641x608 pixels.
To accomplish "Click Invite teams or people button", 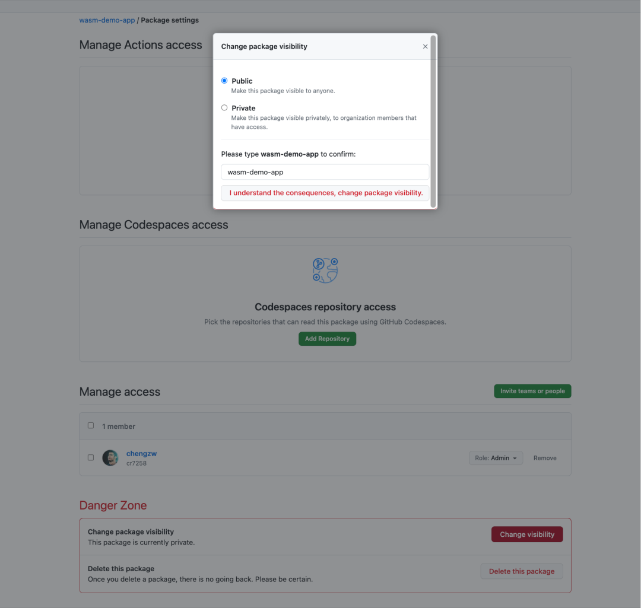I will 532,391.
